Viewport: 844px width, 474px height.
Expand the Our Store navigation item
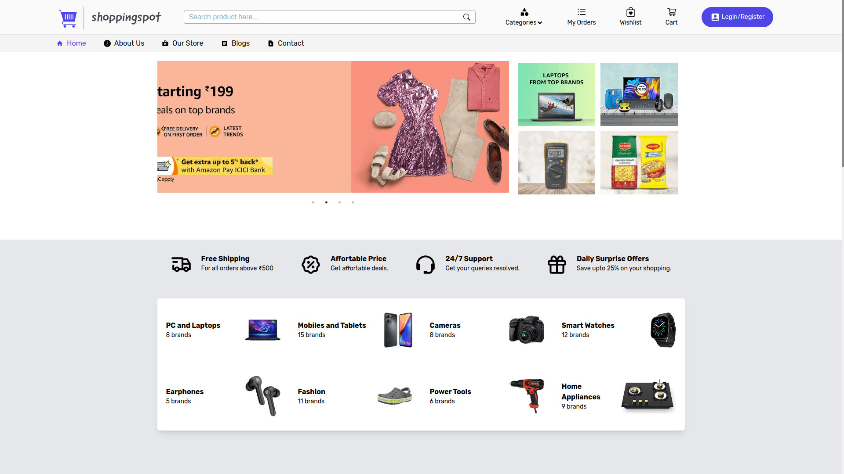click(x=182, y=43)
